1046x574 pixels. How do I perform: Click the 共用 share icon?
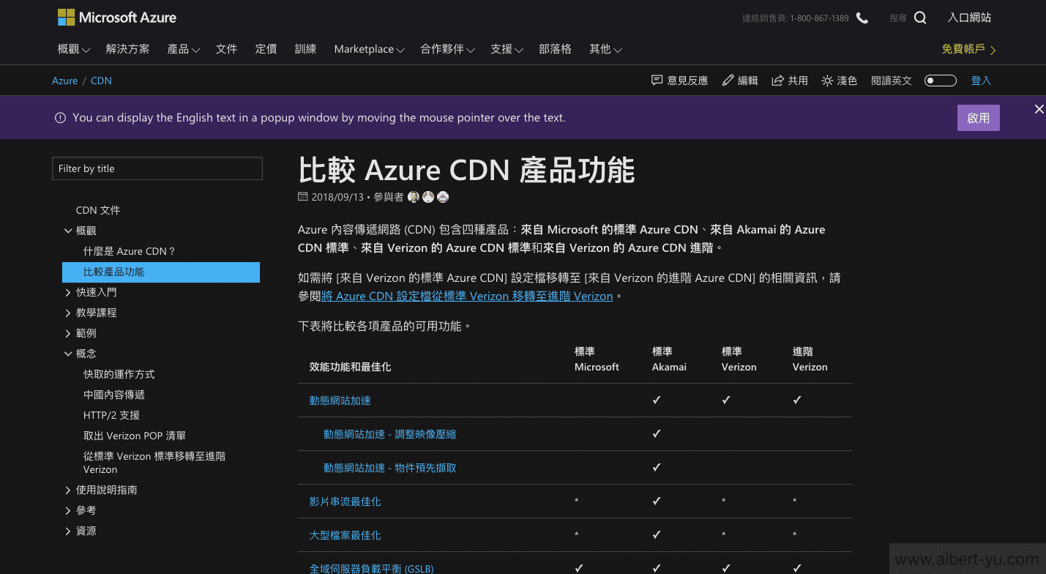point(777,81)
